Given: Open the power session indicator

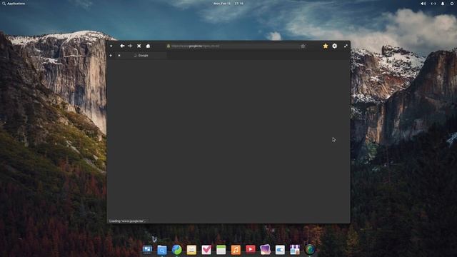Looking at the screenshot, I should click(452, 4).
